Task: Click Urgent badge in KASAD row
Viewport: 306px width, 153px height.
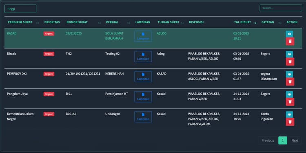Action: click(x=49, y=33)
